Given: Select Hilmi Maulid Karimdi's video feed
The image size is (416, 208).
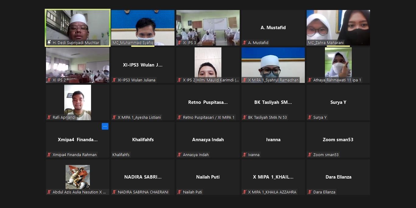Looking at the screenshot, I should 208,62.
